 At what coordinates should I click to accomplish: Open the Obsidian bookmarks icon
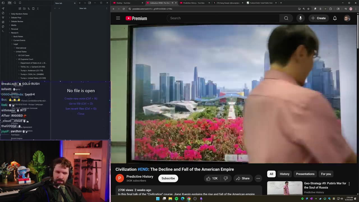coord(20,3)
